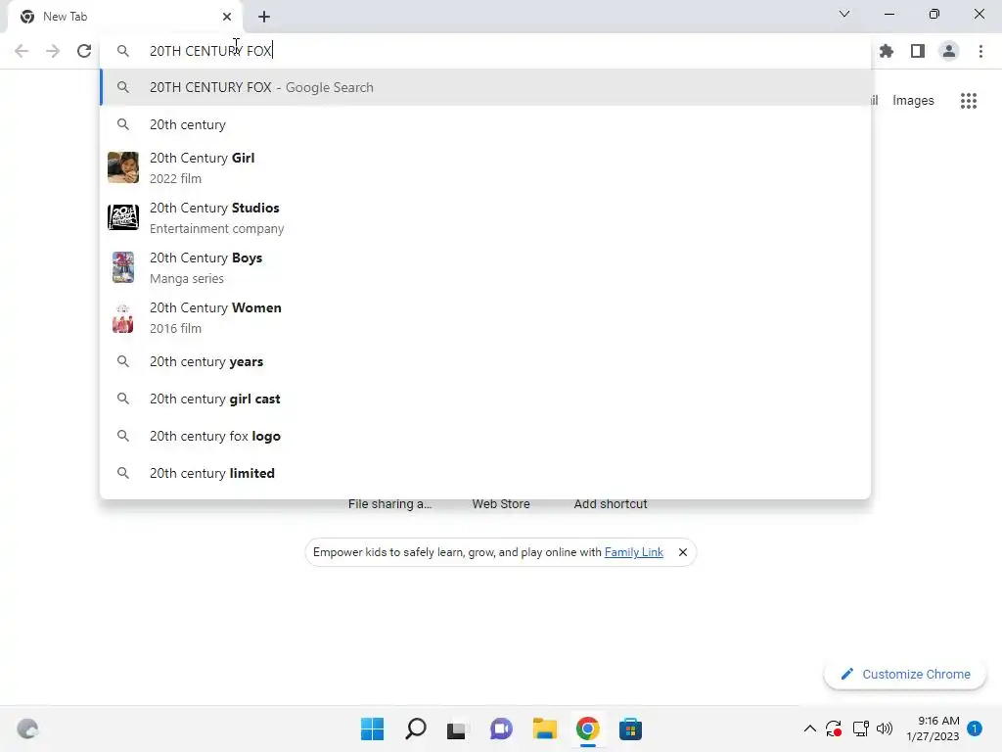
Task: Close the New Tab tab
Action: pyautogui.click(x=227, y=17)
